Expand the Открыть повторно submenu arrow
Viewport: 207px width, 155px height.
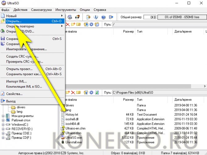coord(62,26)
